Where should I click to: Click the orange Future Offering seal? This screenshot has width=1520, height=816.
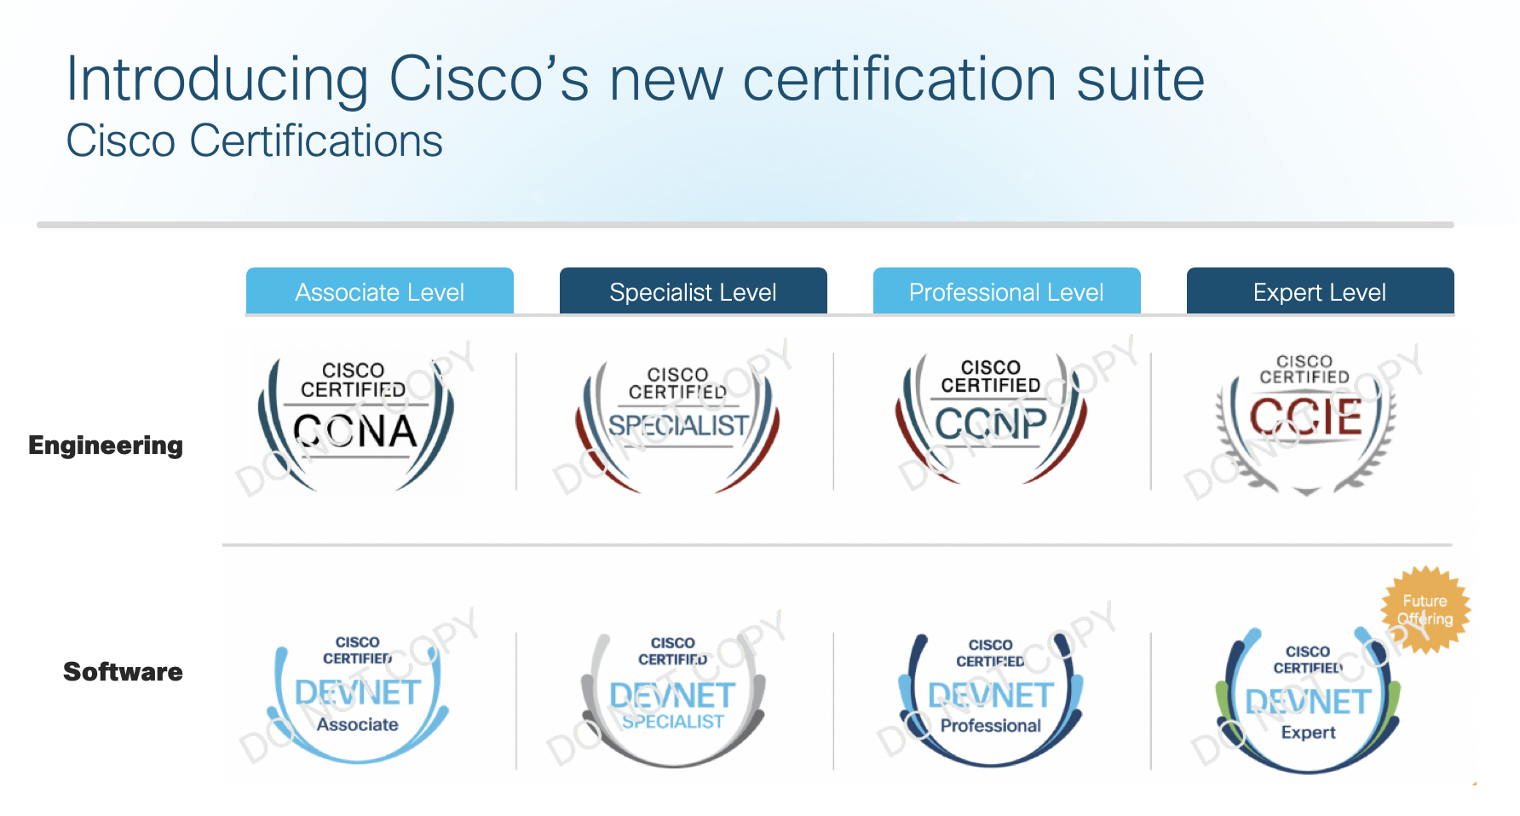[x=1425, y=610]
